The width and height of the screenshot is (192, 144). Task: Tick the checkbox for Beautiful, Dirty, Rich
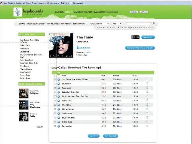[x=147, y=92]
